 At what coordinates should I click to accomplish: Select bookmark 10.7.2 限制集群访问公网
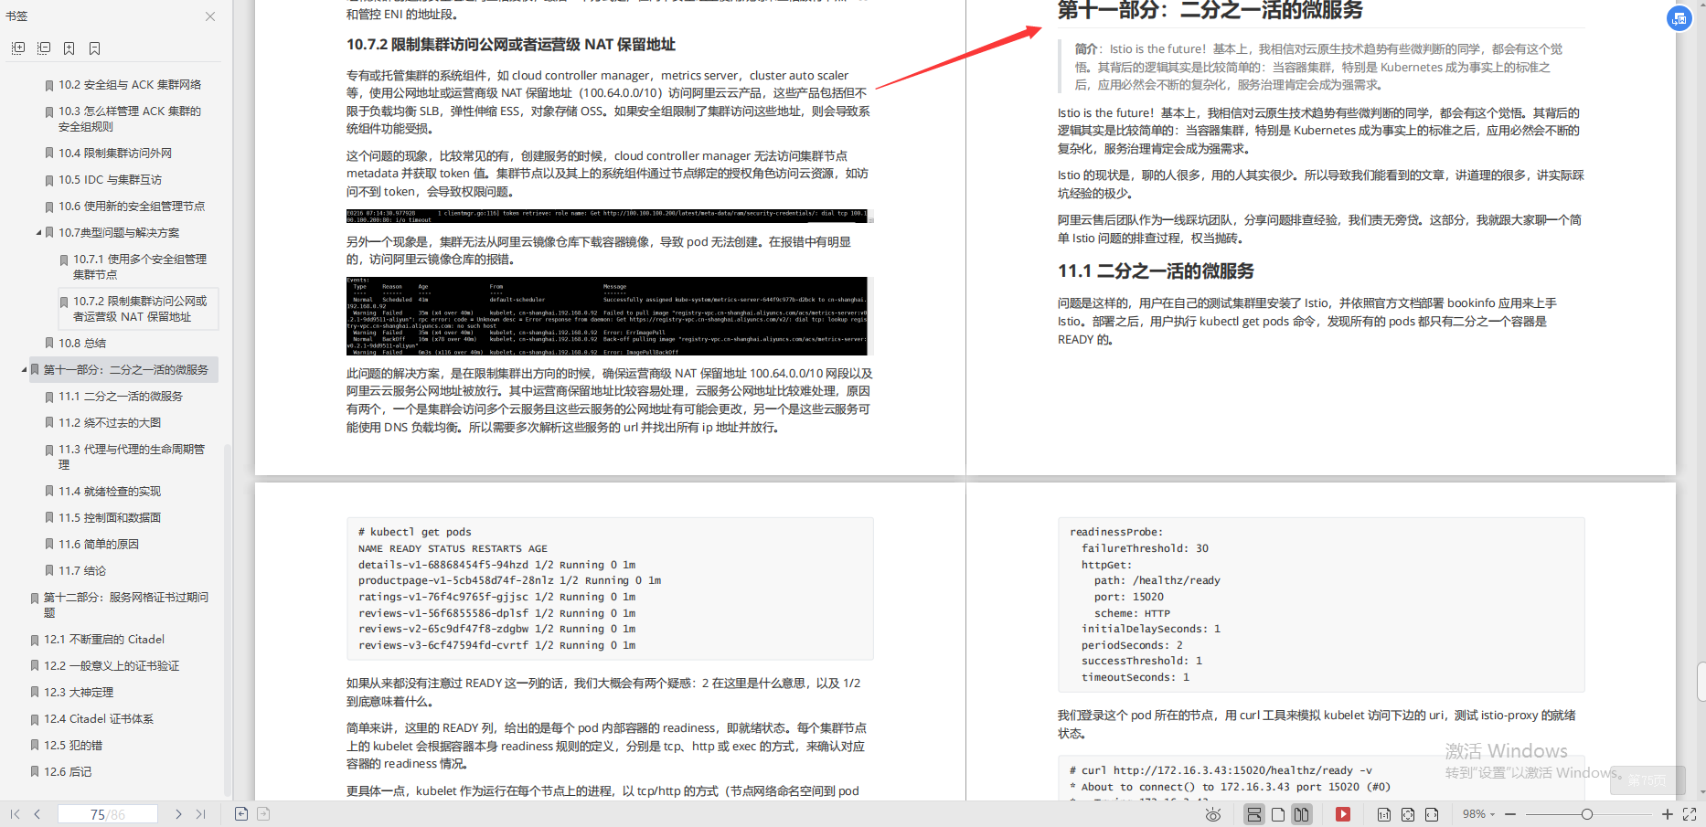(139, 309)
